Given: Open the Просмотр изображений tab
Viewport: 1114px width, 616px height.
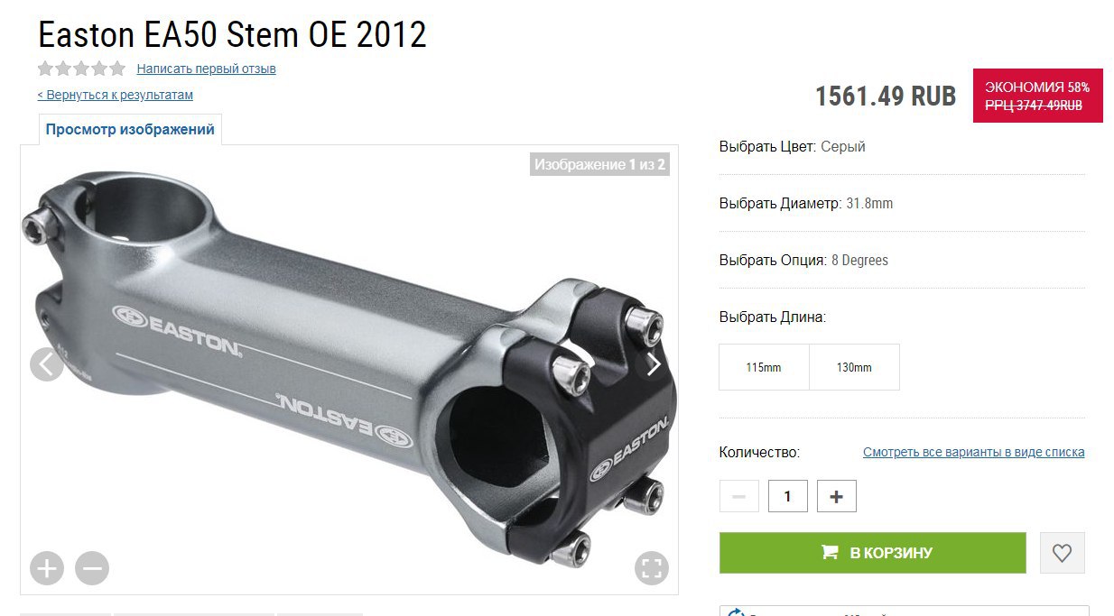Looking at the screenshot, I should (130, 129).
